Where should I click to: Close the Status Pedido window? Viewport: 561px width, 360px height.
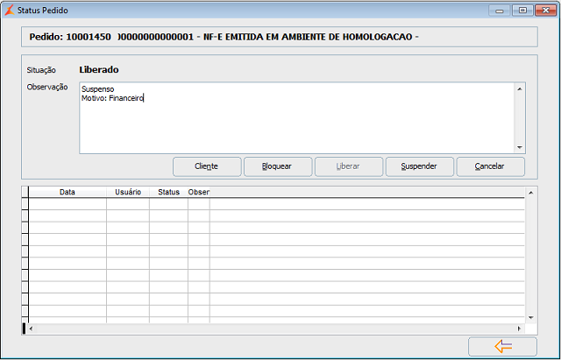(x=545, y=11)
